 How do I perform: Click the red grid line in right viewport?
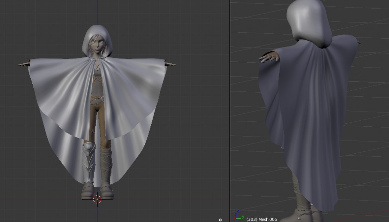click(x=376, y=213)
